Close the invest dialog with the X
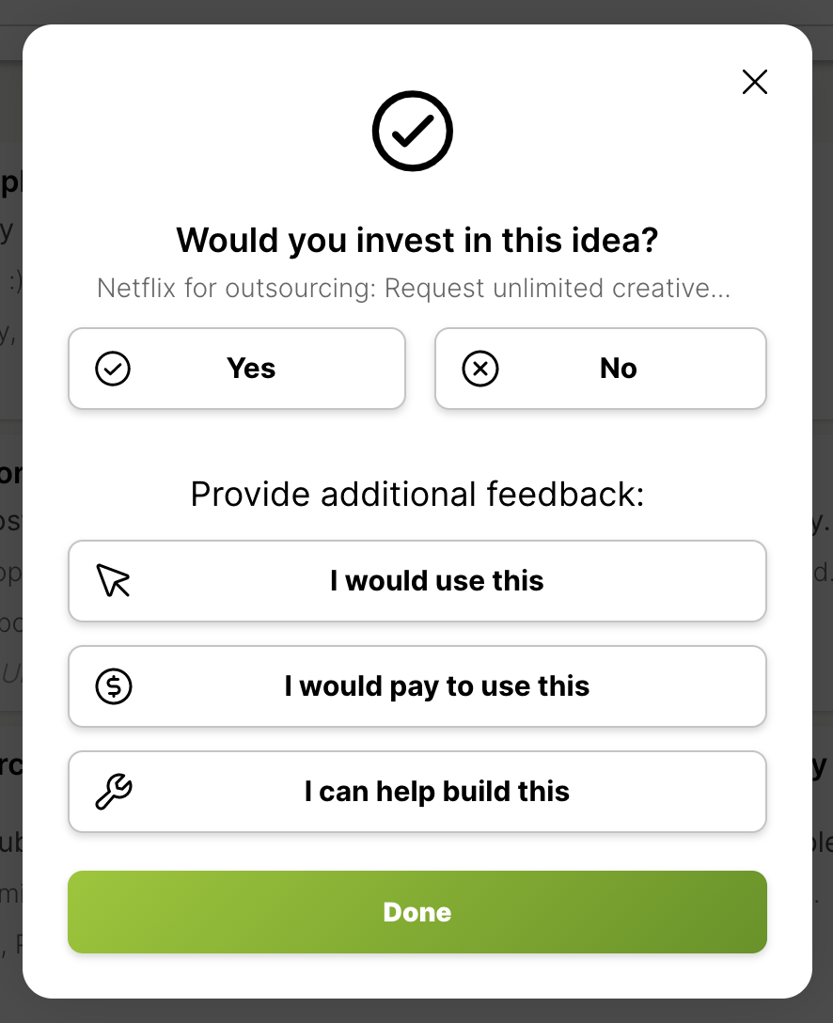The height and width of the screenshot is (1023, 833). pyautogui.click(x=755, y=82)
